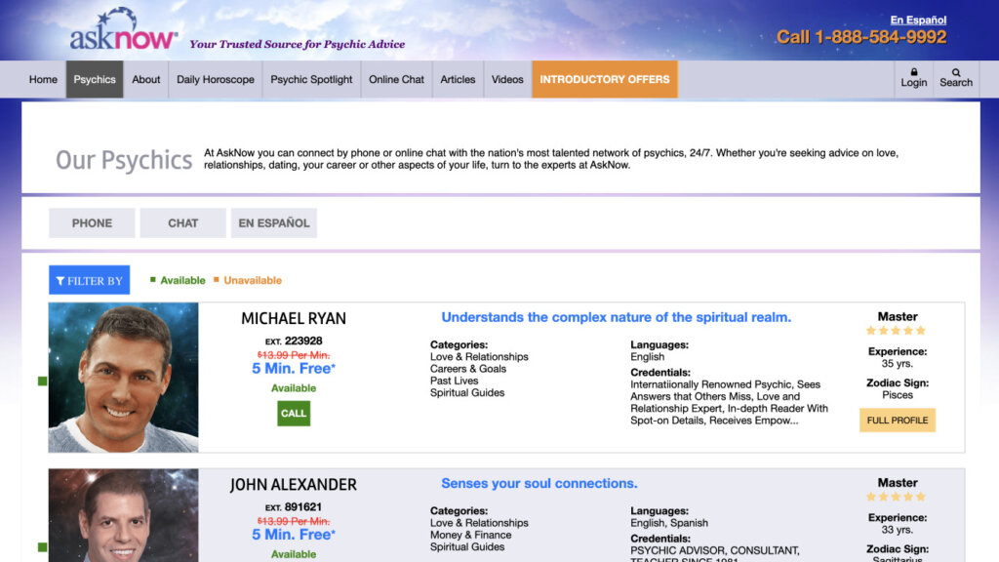This screenshot has width=999, height=562.
Task: Click Michael Ryan's zodiac sign 'Pisces'
Action: [898, 395]
